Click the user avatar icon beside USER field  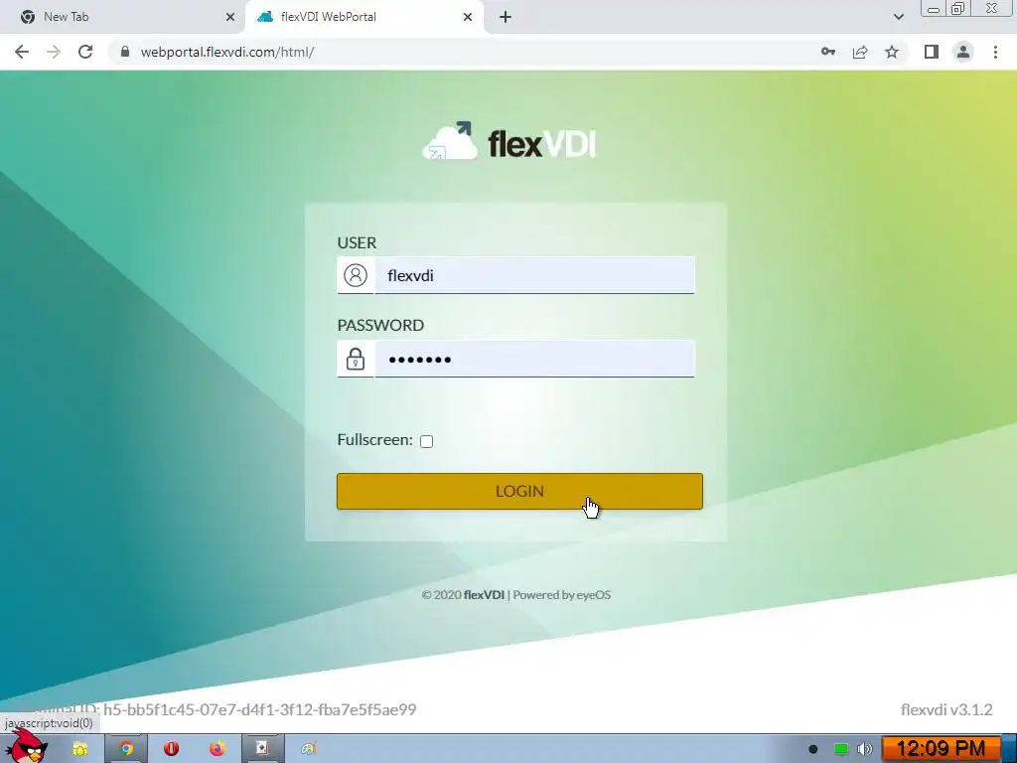[x=356, y=275]
